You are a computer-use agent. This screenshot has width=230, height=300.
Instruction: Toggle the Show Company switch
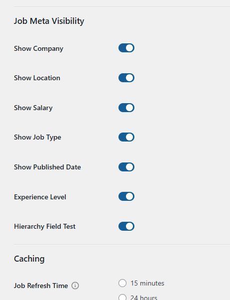(x=126, y=48)
